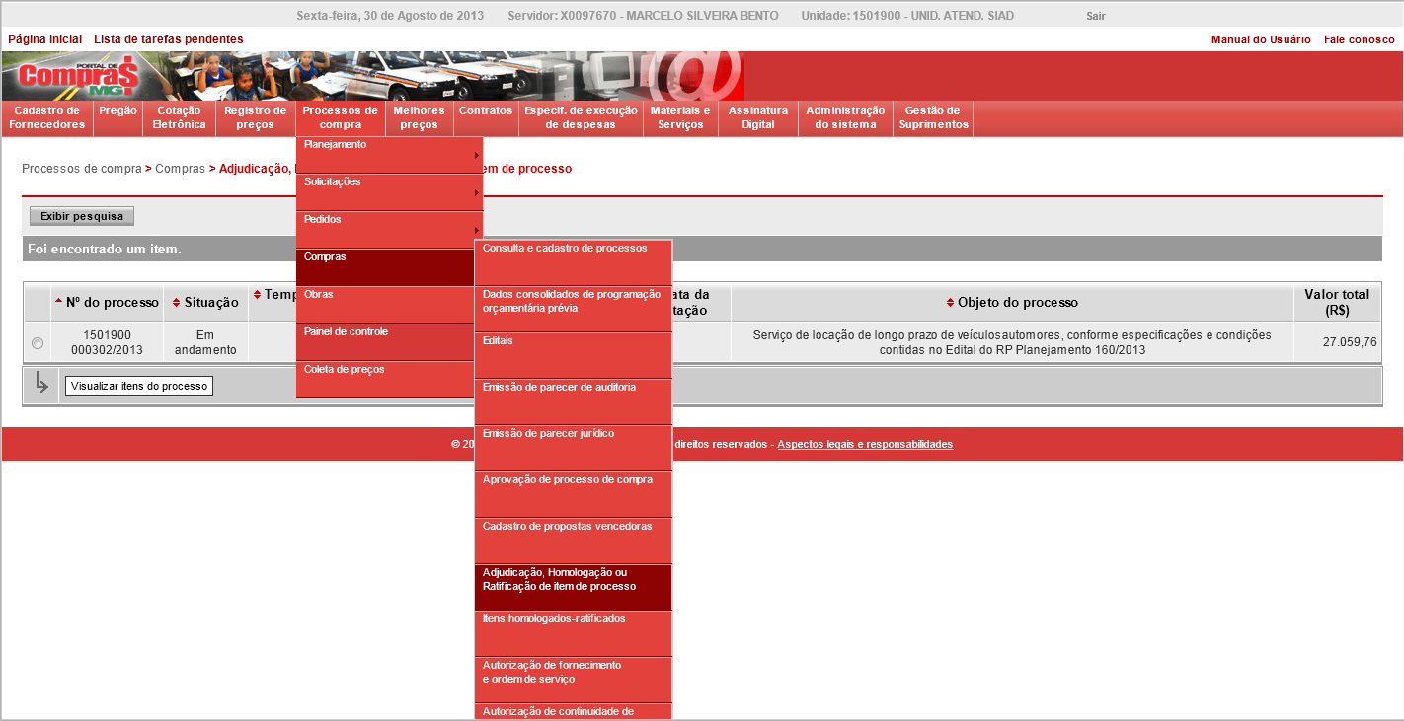This screenshot has height=721, width=1404.
Task: Open Cotação Eletrônica menu
Action: click(180, 117)
